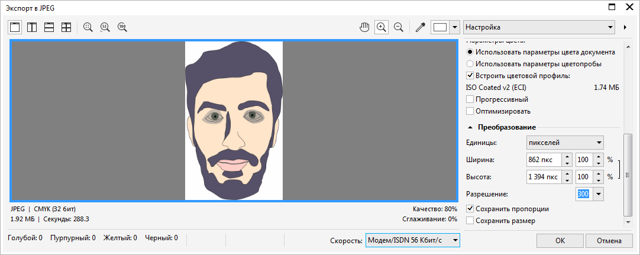Click the zoom to 100% icon
The image size is (640, 255).
point(122,27)
